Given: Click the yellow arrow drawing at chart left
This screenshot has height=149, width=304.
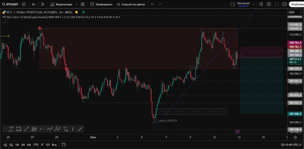Looking at the screenshot, I should pos(5,36).
